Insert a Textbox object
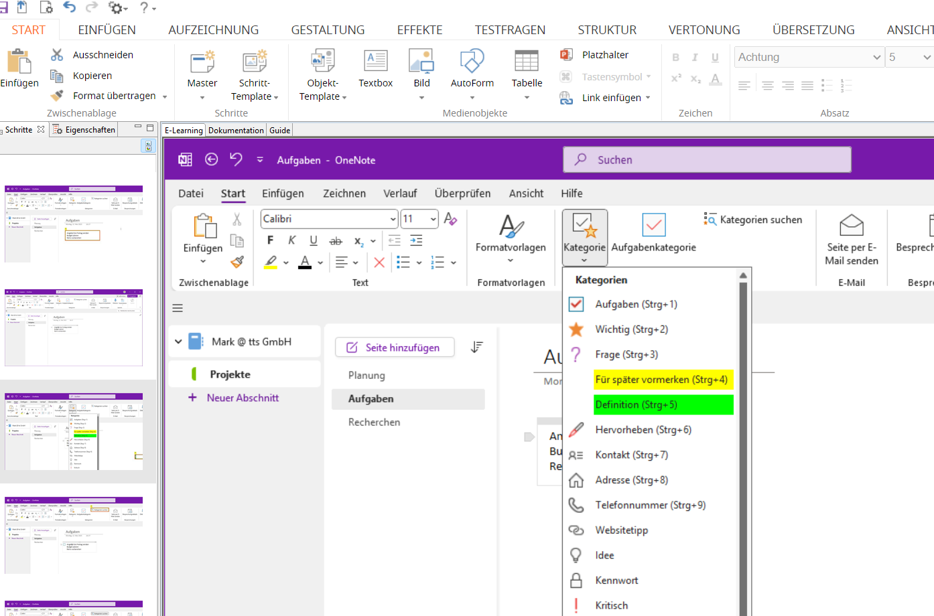Image resolution: width=934 pixels, height=616 pixels. coord(376,69)
